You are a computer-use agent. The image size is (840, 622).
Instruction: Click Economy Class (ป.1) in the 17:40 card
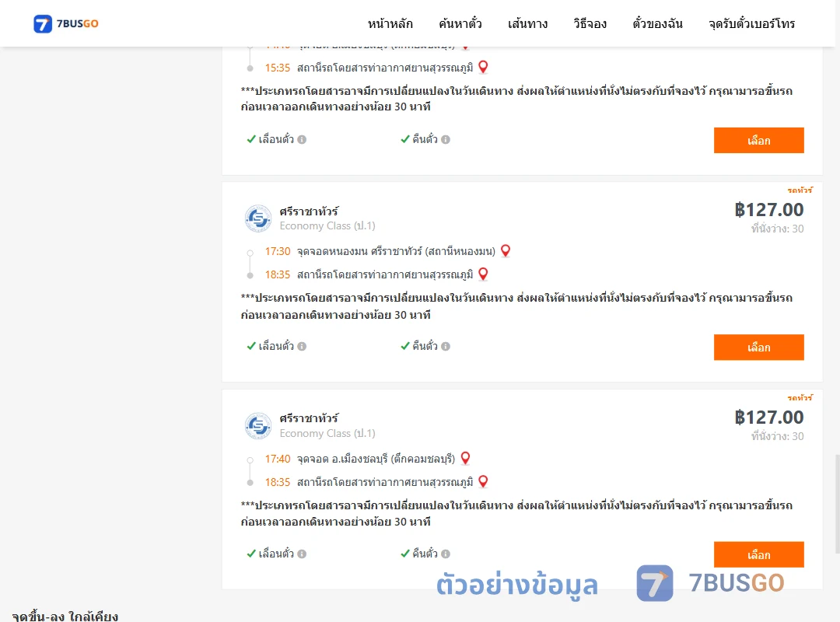[327, 433]
